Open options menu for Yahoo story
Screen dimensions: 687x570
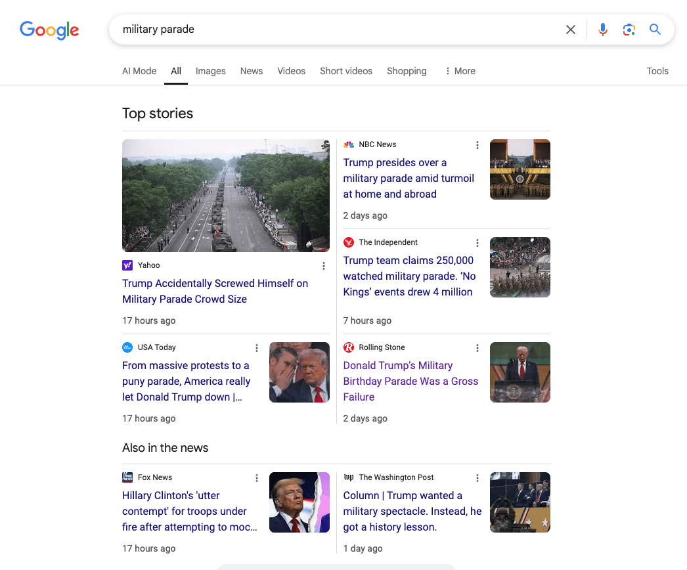click(324, 266)
